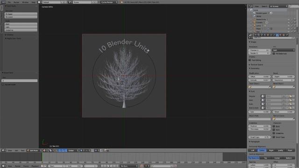Click the Text on Curve object field
Screen dimensions: 299x168
[x=284, y=119]
